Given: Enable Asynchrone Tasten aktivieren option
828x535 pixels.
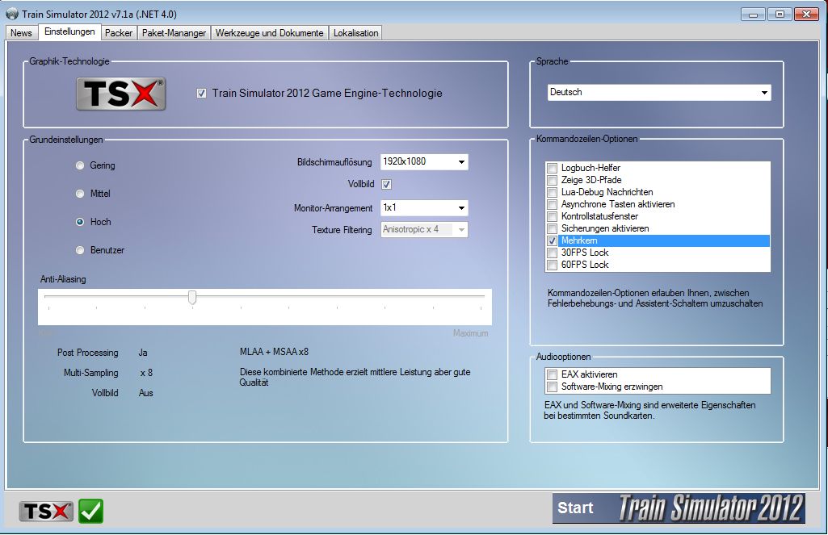Looking at the screenshot, I should [552, 205].
